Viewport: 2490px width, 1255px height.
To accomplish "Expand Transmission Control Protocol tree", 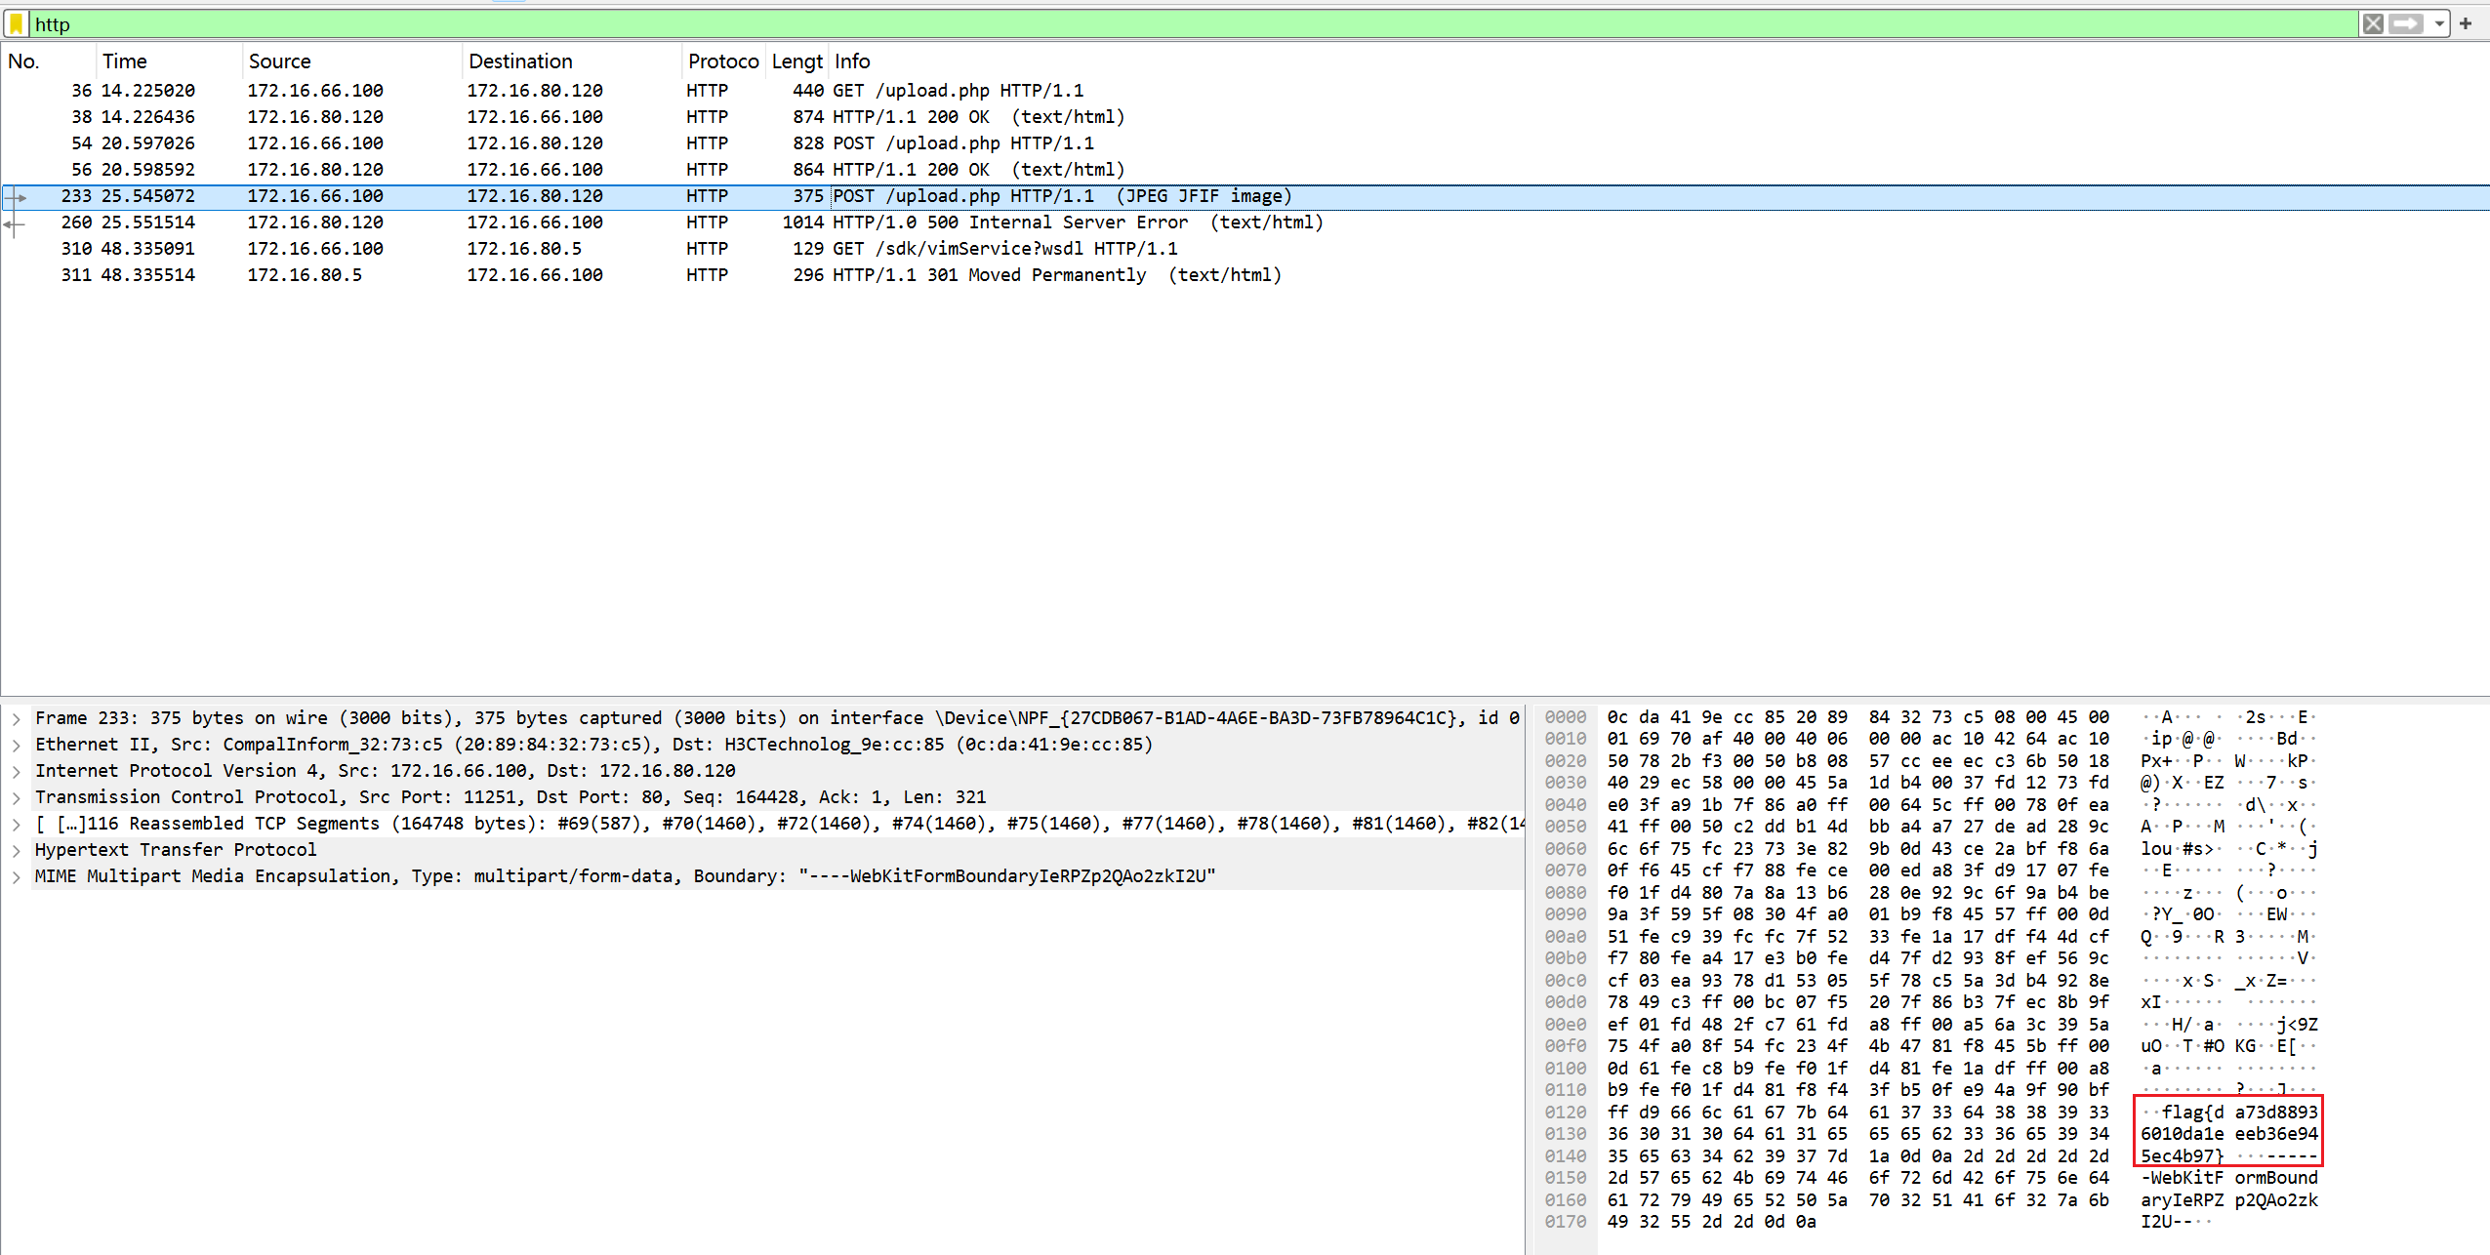I will 17,797.
